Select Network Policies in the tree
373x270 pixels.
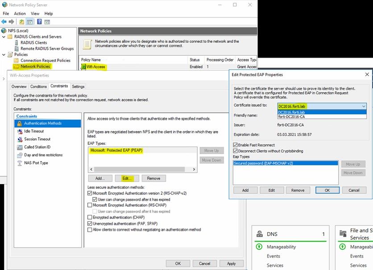click(35, 66)
